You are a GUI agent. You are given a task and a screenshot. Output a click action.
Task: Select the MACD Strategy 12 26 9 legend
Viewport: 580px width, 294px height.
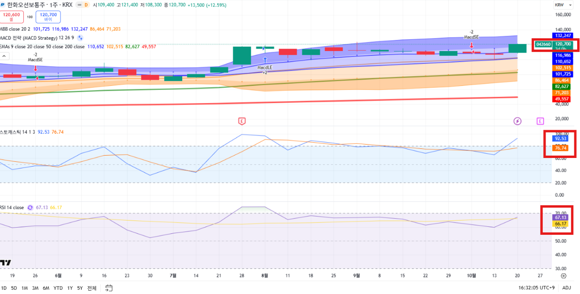coord(37,38)
